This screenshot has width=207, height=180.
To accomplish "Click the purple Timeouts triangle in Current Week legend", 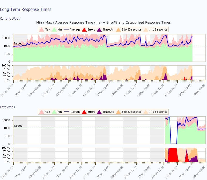I will tap(99, 30).
